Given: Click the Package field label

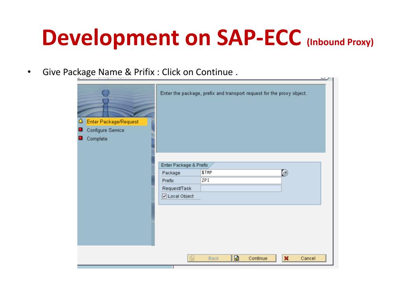Looking at the screenshot, I should click(x=171, y=173).
